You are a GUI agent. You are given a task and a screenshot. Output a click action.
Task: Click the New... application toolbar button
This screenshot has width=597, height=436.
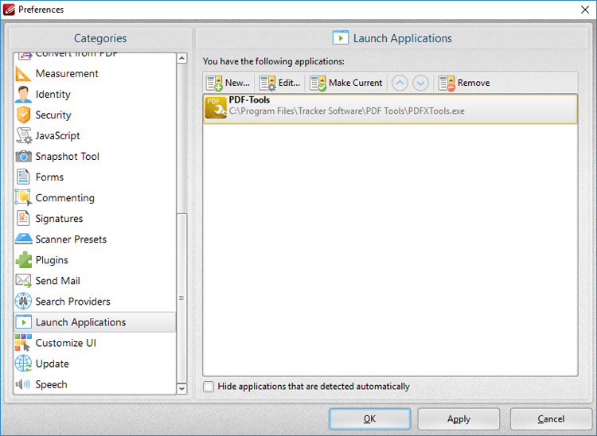click(228, 83)
